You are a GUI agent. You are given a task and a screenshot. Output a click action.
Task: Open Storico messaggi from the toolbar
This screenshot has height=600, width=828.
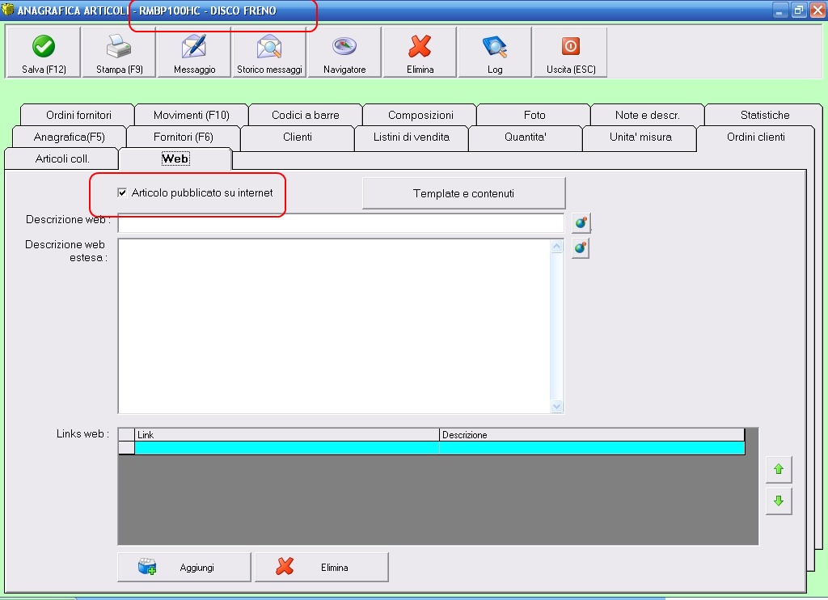tap(269, 53)
